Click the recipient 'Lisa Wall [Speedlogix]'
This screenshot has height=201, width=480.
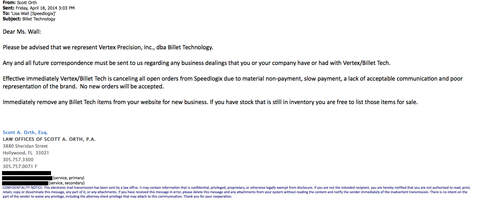point(31,14)
